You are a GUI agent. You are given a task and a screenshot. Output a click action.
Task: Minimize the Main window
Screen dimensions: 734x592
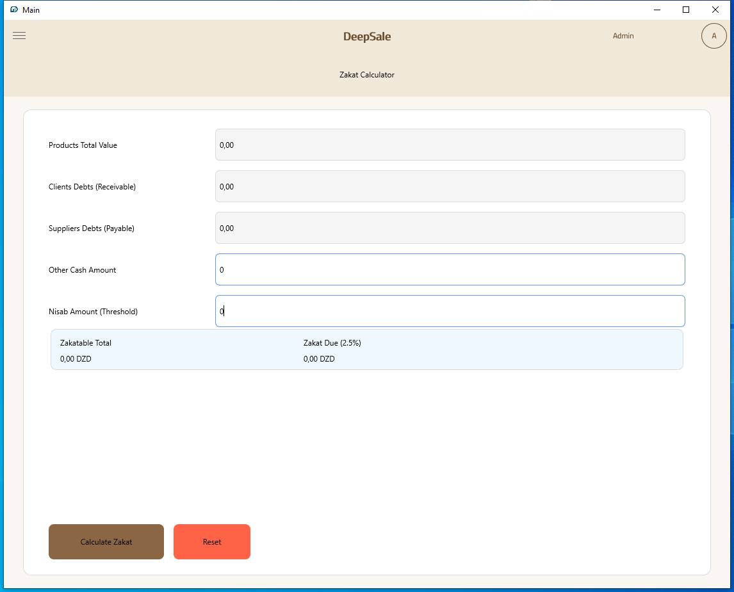coord(657,10)
